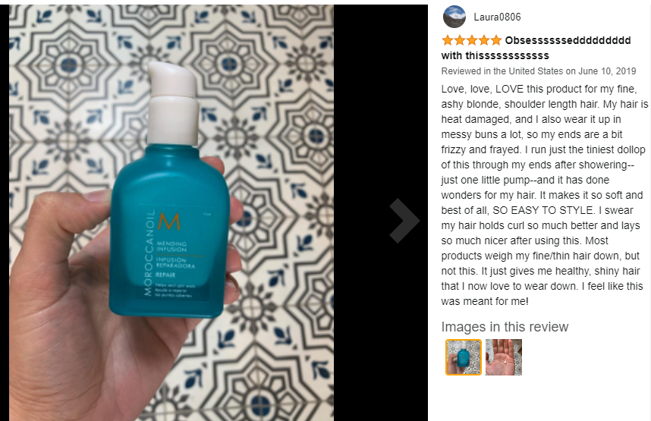The width and height of the screenshot is (651, 421).
Task: Click 'MENDING INFUSION' text on bottle label
Action: point(171,247)
